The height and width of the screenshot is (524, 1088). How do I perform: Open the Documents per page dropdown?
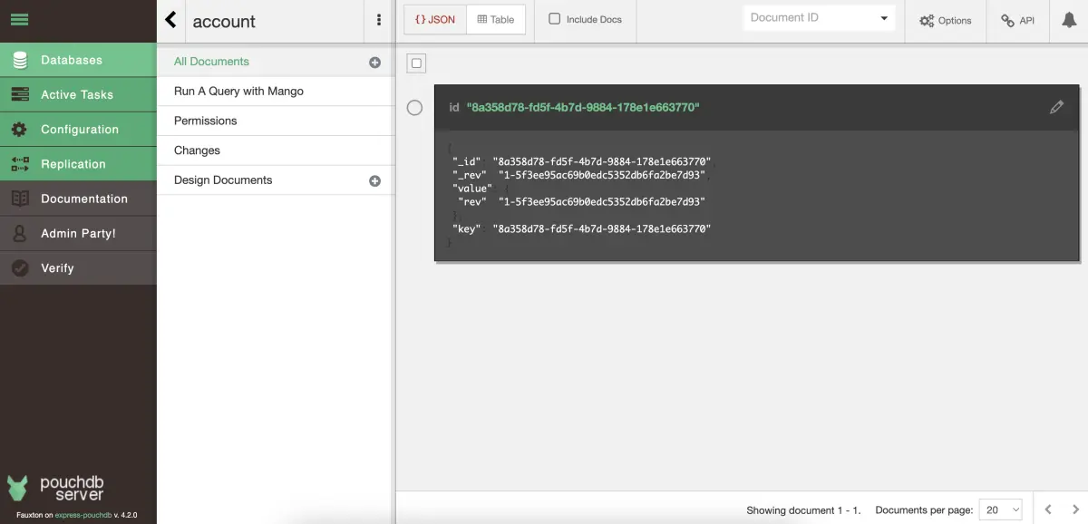click(1000, 509)
